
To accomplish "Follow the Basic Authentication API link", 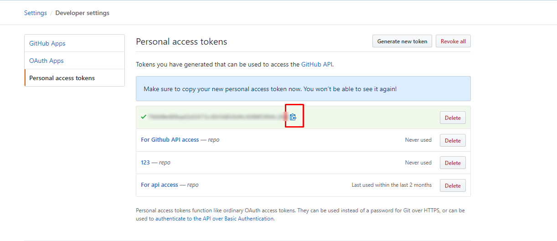I will [215, 219].
